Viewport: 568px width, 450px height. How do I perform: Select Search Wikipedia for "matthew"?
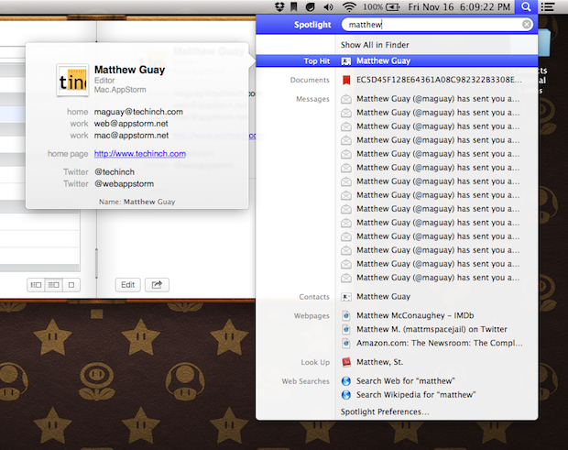click(x=416, y=395)
